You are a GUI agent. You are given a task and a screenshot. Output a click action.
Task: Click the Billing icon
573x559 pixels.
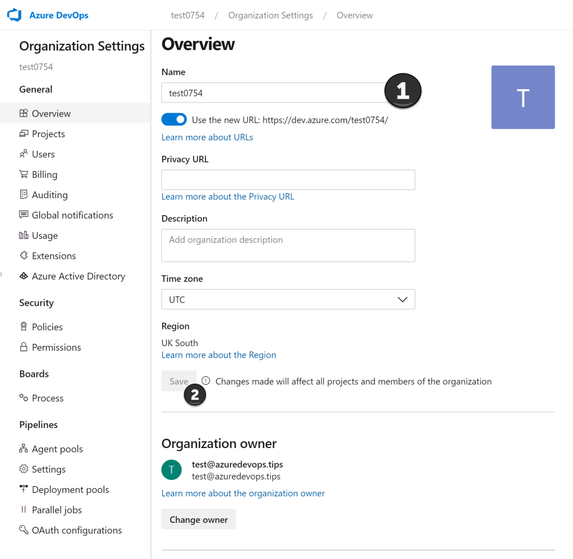pos(22,174)
